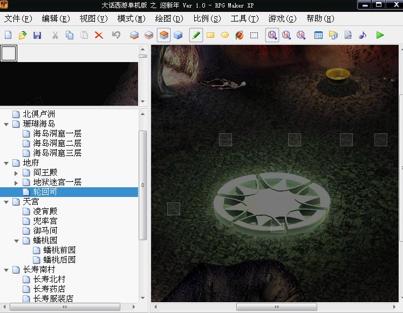Select the 长寿北村 map

coord(49,280)
